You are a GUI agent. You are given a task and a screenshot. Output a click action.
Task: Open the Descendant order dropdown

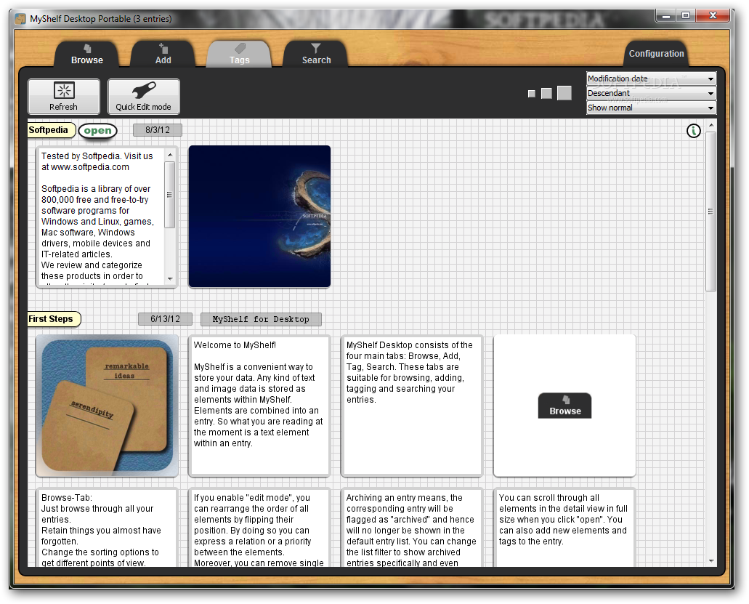(x=651, y=93)
